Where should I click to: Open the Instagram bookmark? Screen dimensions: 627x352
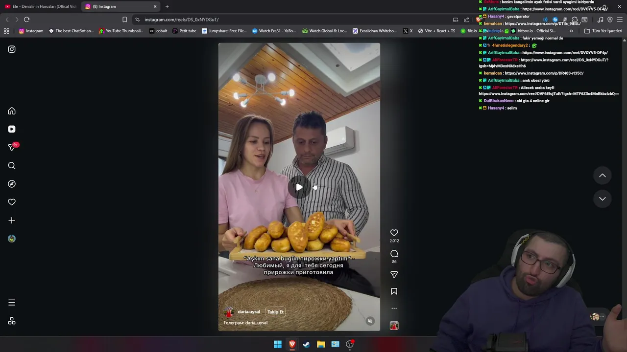tap(31, 31)
